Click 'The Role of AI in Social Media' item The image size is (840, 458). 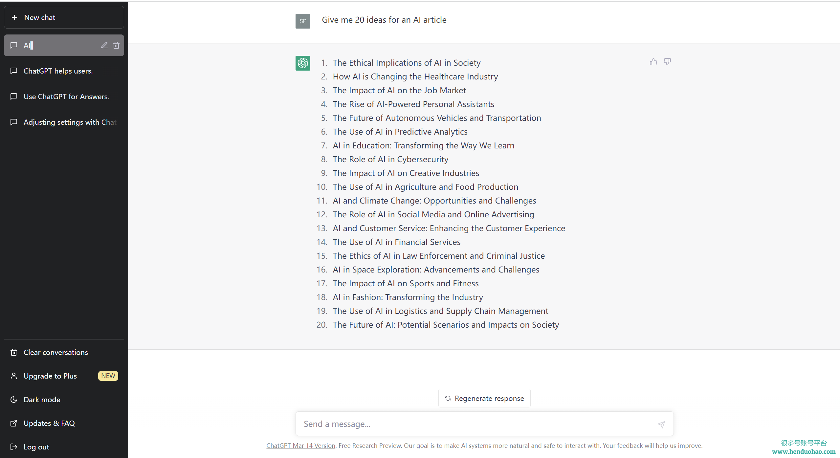(x=433, y=214)
